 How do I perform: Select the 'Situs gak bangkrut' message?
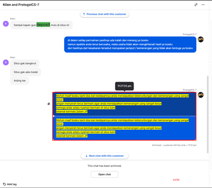[x=25, y=63]
